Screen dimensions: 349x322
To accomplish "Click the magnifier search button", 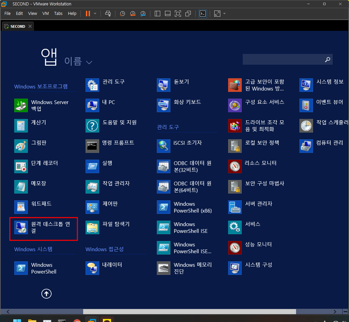I will coord(327,59).
